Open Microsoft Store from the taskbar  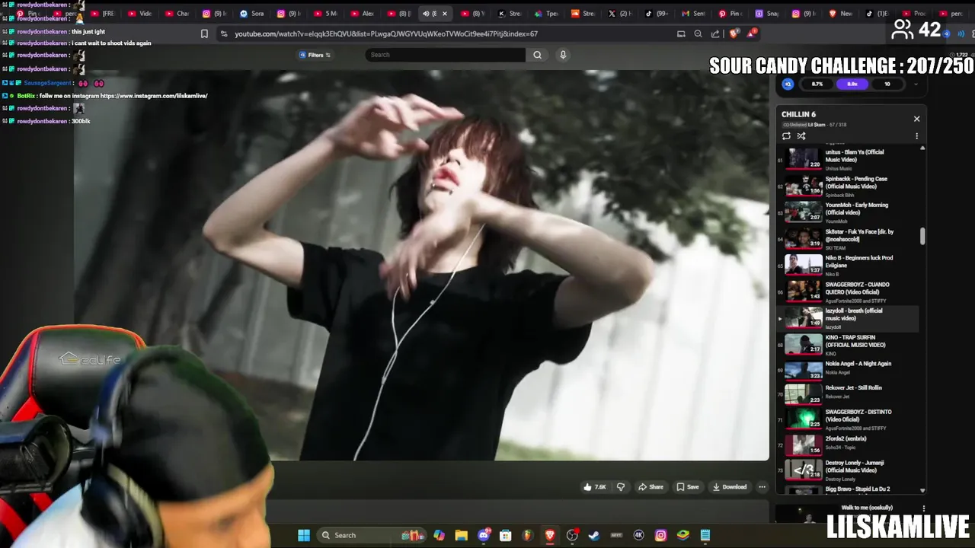[505, 535]
